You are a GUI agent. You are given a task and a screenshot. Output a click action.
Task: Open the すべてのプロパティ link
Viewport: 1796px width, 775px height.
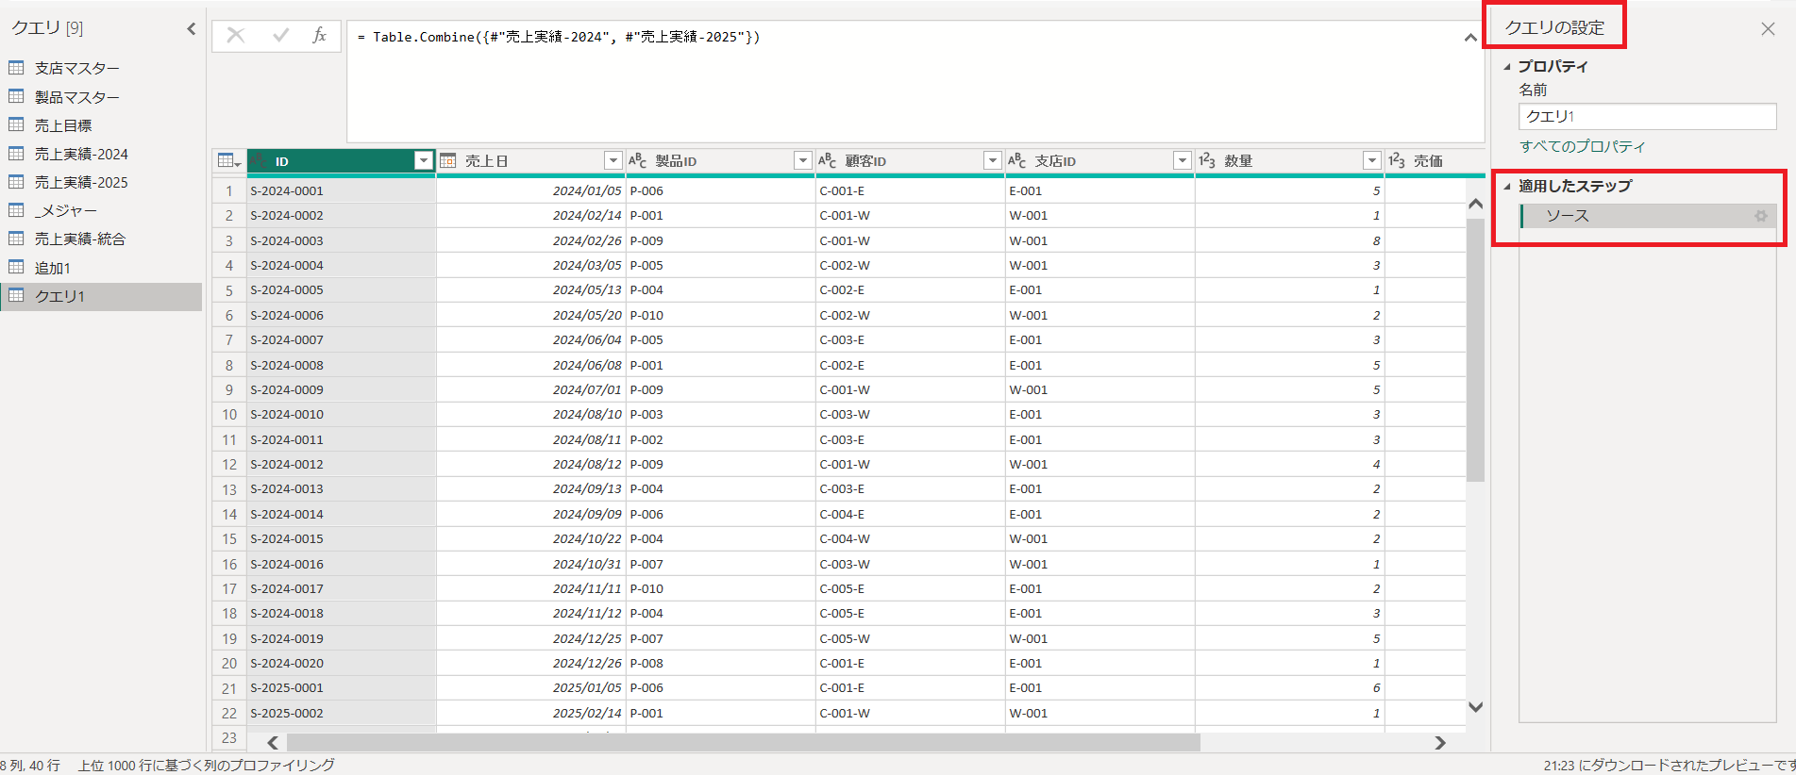click(x=1582, y=146)
